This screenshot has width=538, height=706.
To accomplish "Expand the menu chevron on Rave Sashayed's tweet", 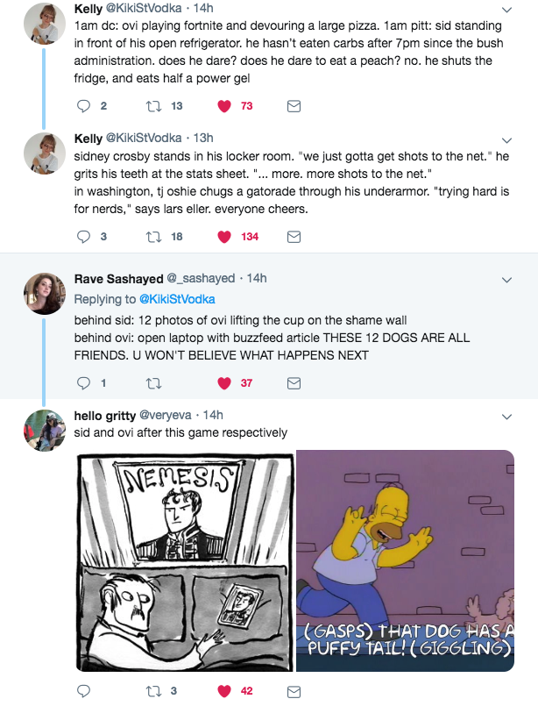I will coord(506,280).
